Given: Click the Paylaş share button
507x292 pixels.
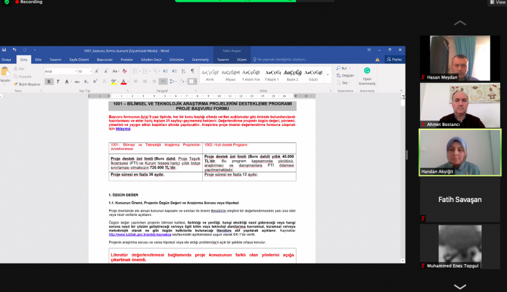Looking at the screenshot, I should point(394,59).
